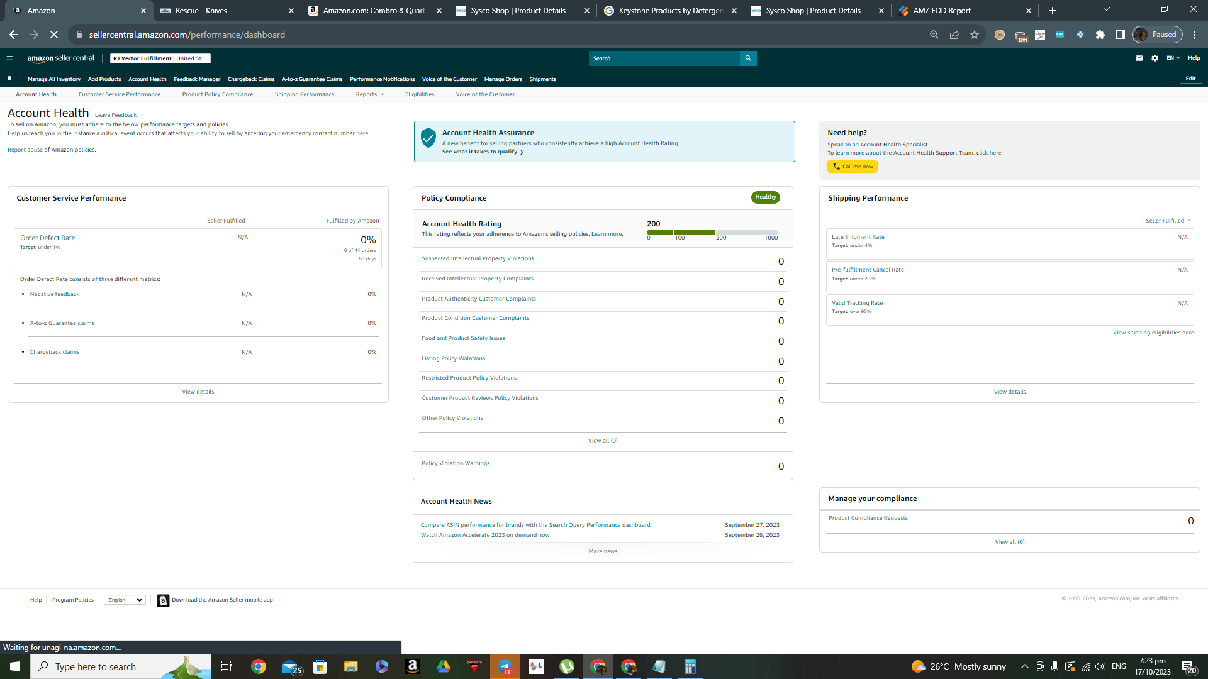
Task: Open uTorrent from taskbar
Action: pyautogui.click(x=567, y=666)
